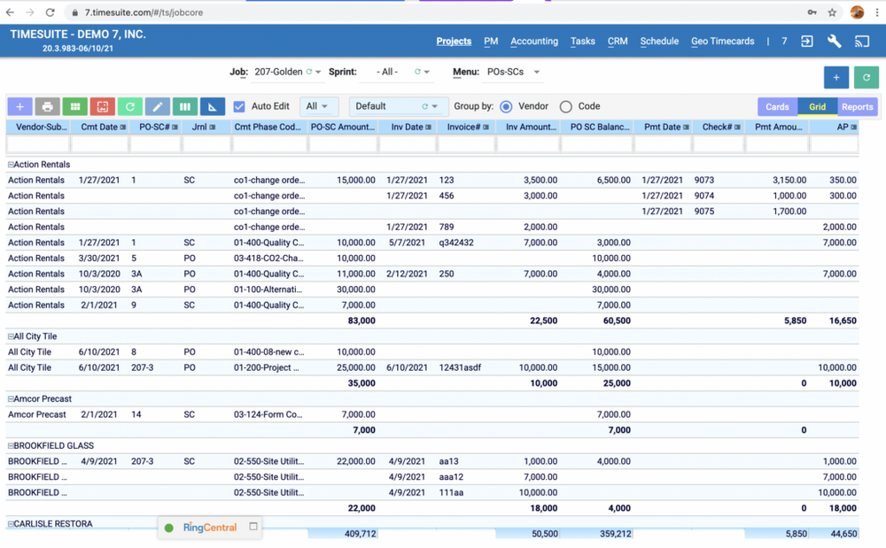Open the Sprint All dropdown
Screen dimensions: 886x548
(x=426, y=72)
